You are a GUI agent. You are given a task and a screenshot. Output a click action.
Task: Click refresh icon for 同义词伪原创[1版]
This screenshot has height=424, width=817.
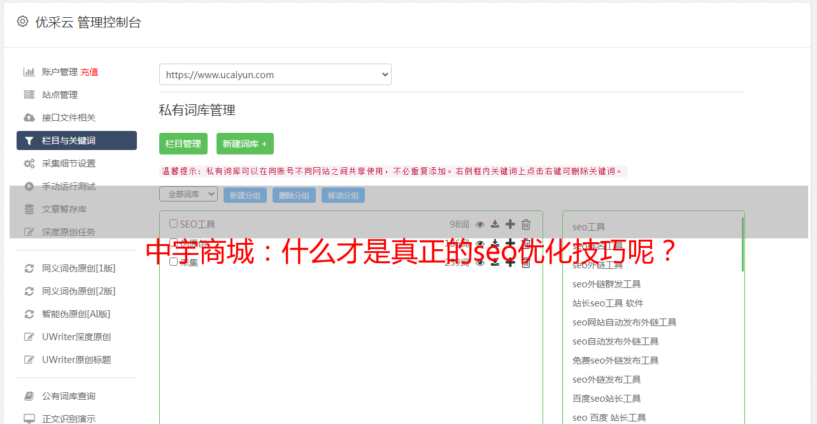tap(29, 268)
